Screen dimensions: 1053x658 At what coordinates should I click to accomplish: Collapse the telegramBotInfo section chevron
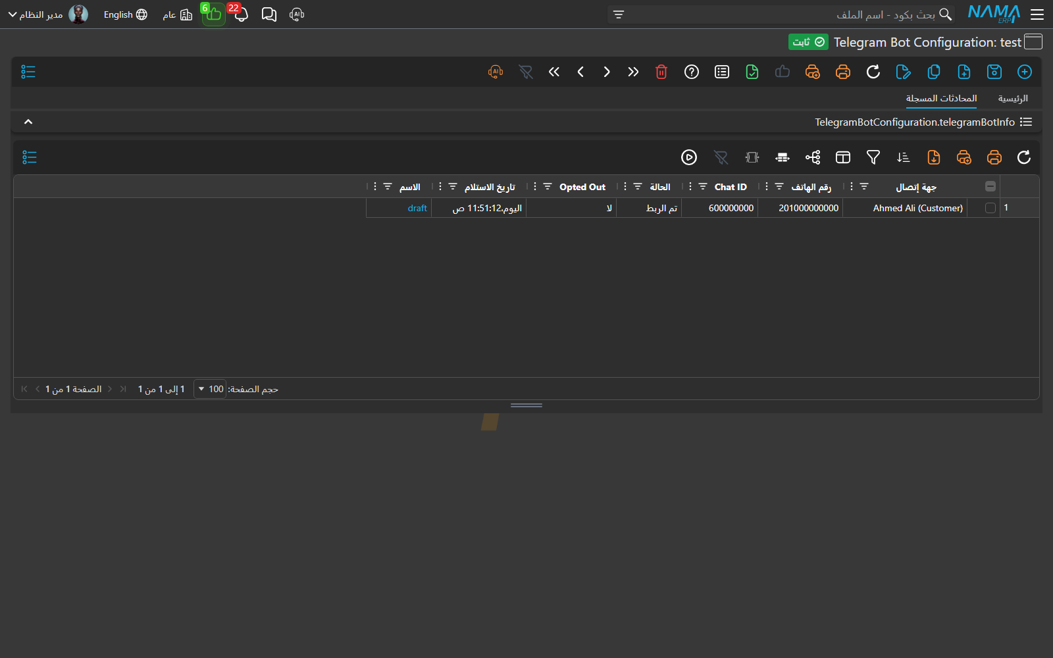point(28,122)
